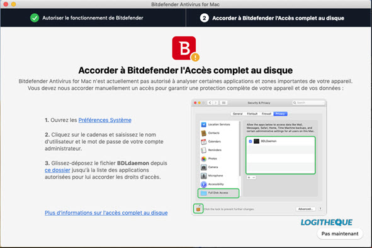The image size is (372, 248).
Task: Click the Reminders icon in the illustration
Action: pos(203,150)
